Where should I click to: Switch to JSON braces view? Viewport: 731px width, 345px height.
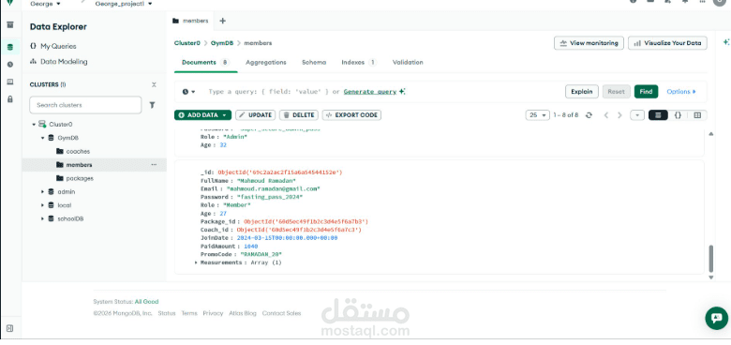[x=678, y=115]
